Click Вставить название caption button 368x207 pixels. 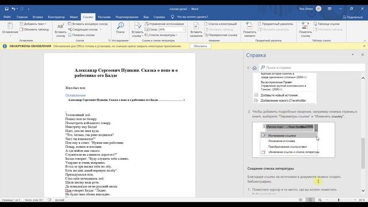[x=196, y=30]
